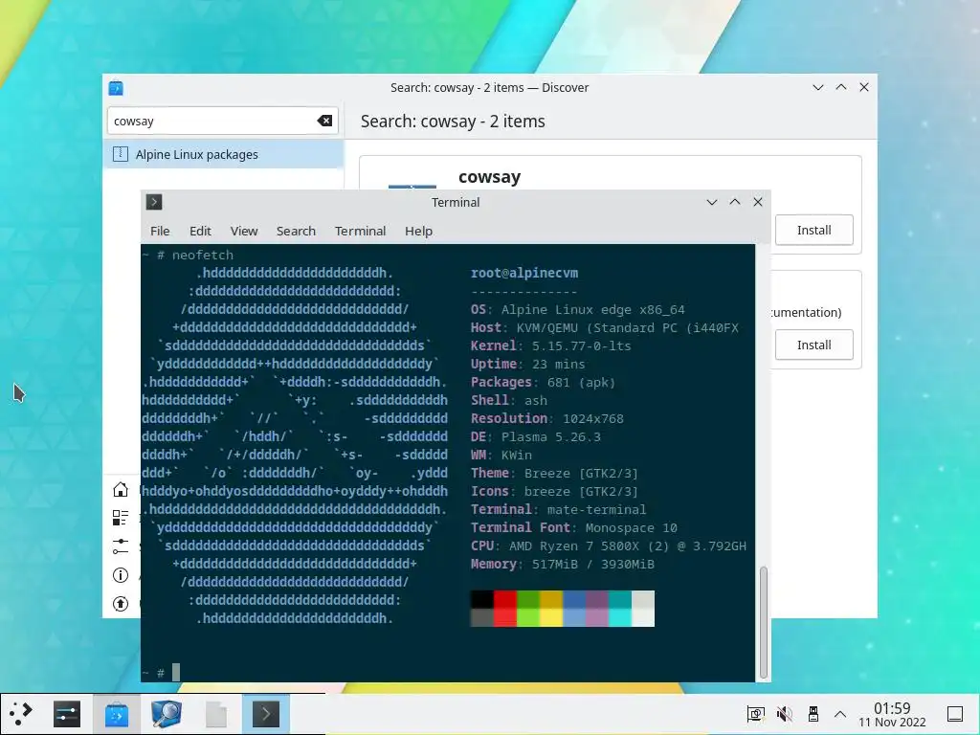Open About info icon in Discover sidebar
Viewport: 980px width, 735px height.
(121, 575)
